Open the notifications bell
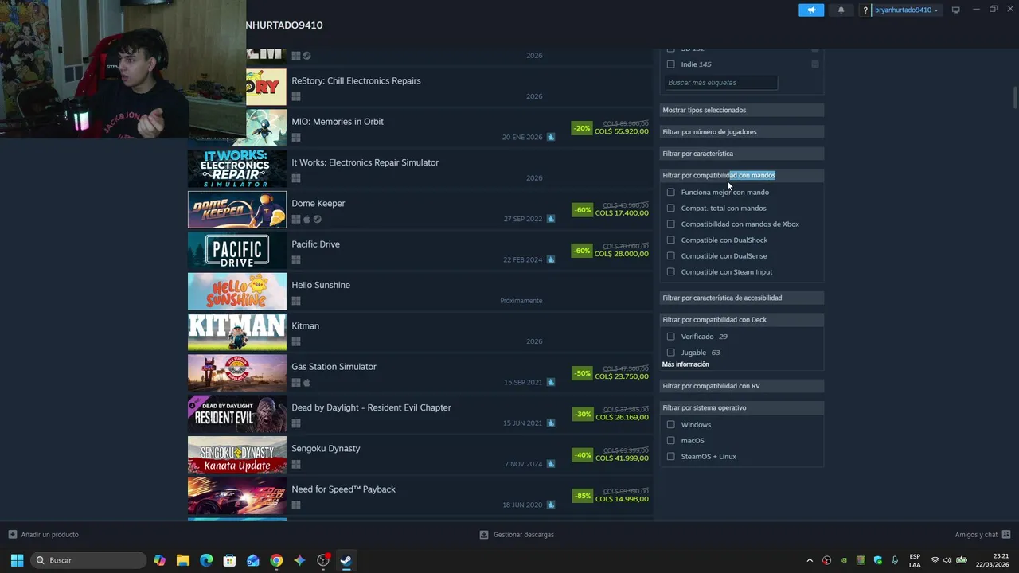 pyautogui.click(x=841, y=10)
